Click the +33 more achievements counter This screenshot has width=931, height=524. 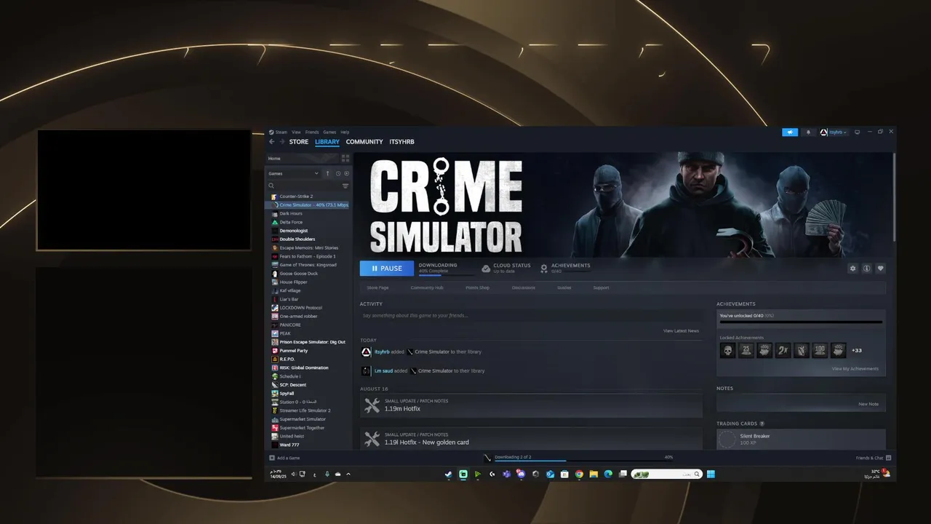tap(857, 351)
